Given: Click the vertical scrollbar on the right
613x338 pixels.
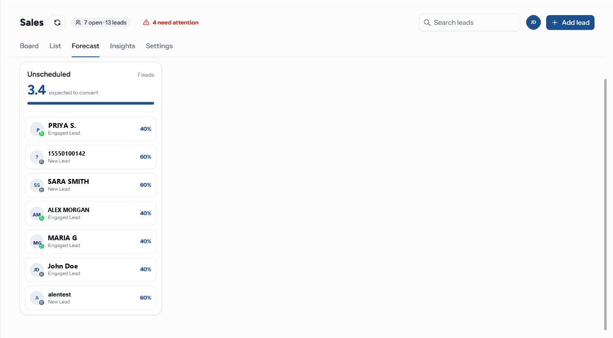Looking at the screenshot, I should coord(606,204).
